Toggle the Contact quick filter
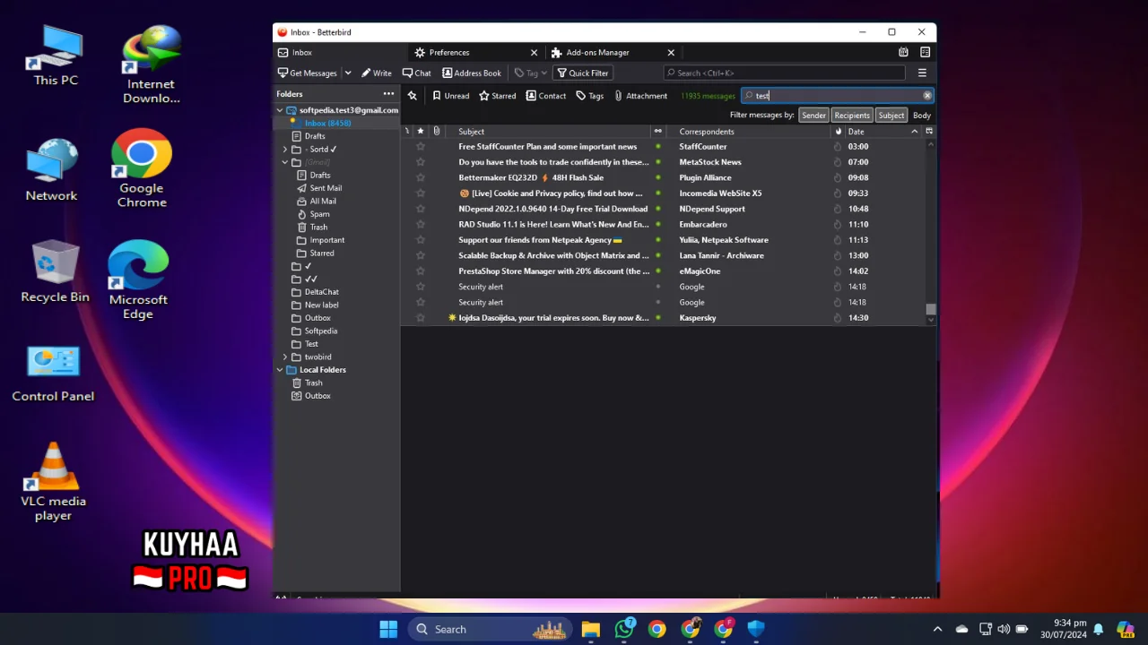The image size is (1148, 645). [x=545, y=96]
